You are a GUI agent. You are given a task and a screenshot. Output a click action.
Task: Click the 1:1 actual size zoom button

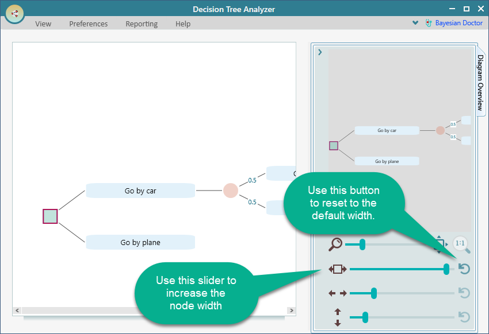click(x=460, y=243)
